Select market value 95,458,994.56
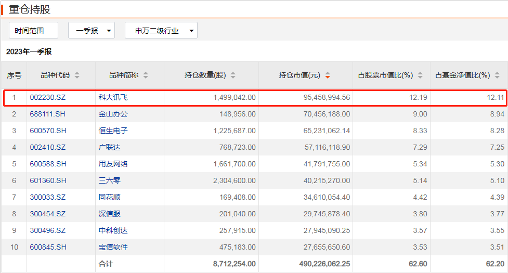 pyautogui.click(x=327, y=97)
